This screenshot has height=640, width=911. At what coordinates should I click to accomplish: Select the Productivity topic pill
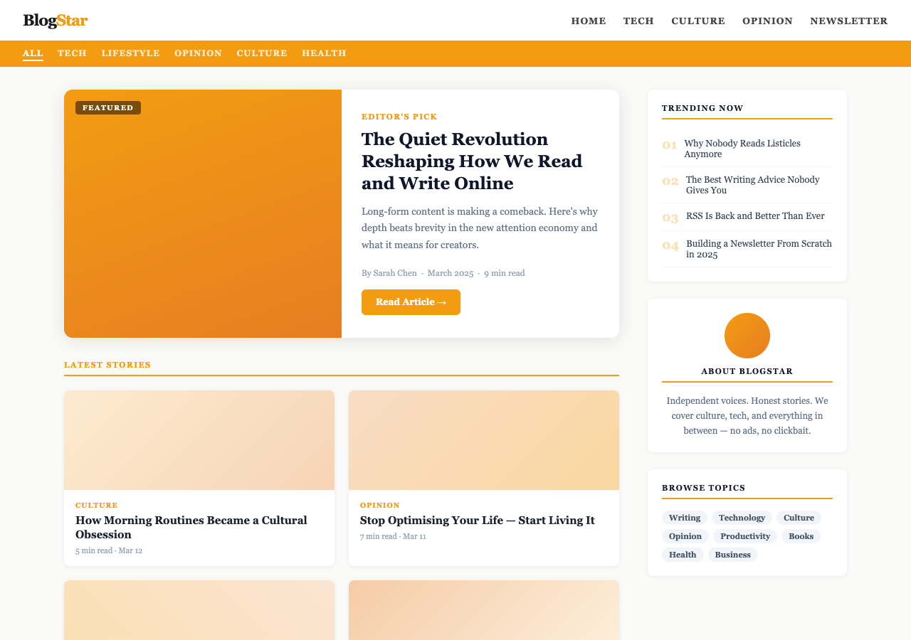click(x=745, y=537)
